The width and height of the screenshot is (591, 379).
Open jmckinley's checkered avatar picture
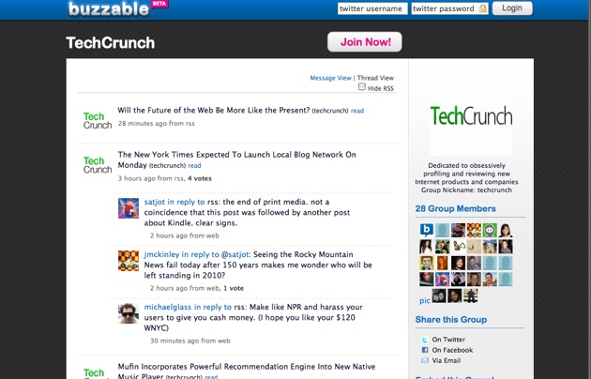129,261
